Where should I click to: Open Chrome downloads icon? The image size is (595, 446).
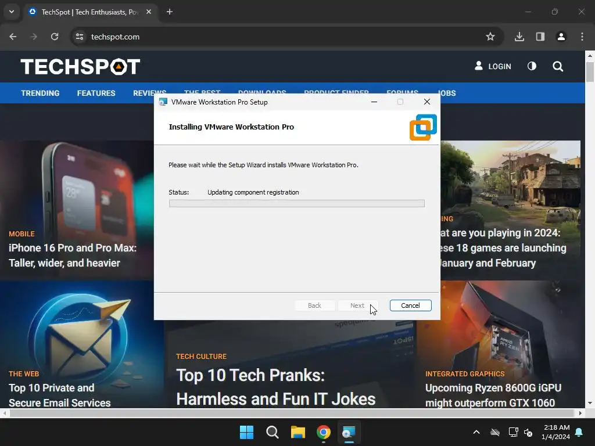519,37
